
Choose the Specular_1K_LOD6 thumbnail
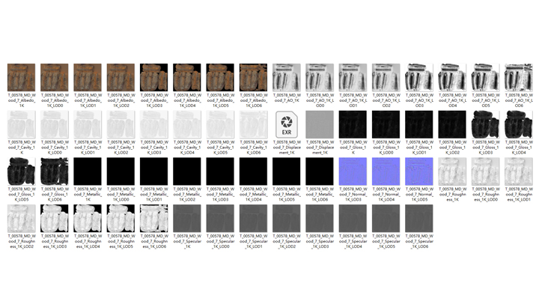(419, 219)
